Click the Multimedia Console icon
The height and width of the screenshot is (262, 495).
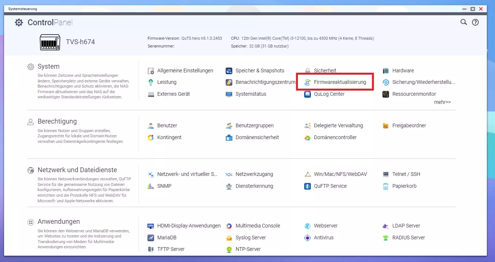tap(229, 226)
